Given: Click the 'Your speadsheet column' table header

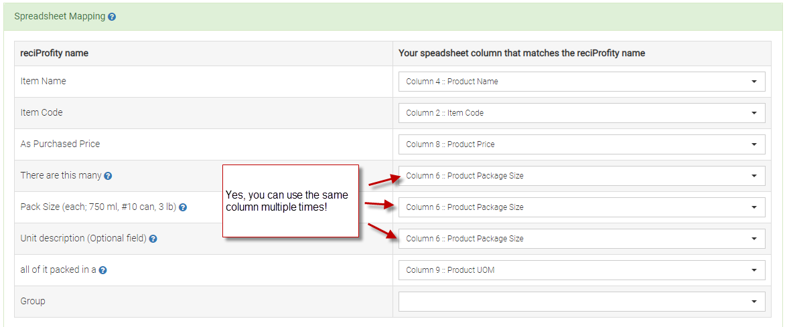Looking at the screenshot, I should coord(522,53).
